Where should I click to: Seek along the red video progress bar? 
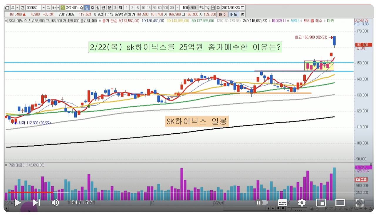31,193
